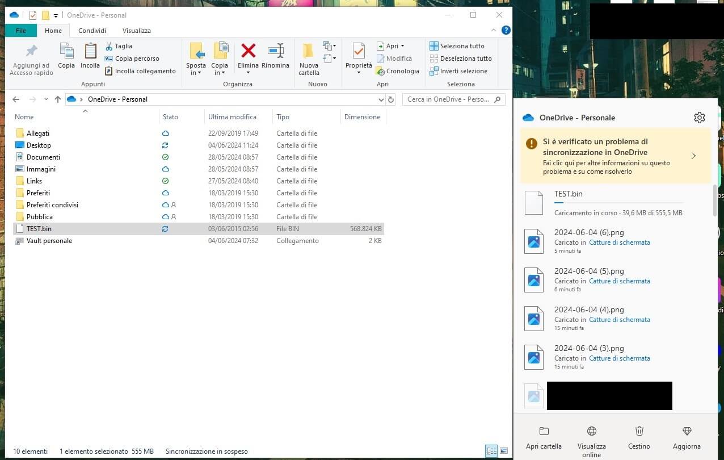Open the Visualizza ribbon tab

tap(136, 30)
